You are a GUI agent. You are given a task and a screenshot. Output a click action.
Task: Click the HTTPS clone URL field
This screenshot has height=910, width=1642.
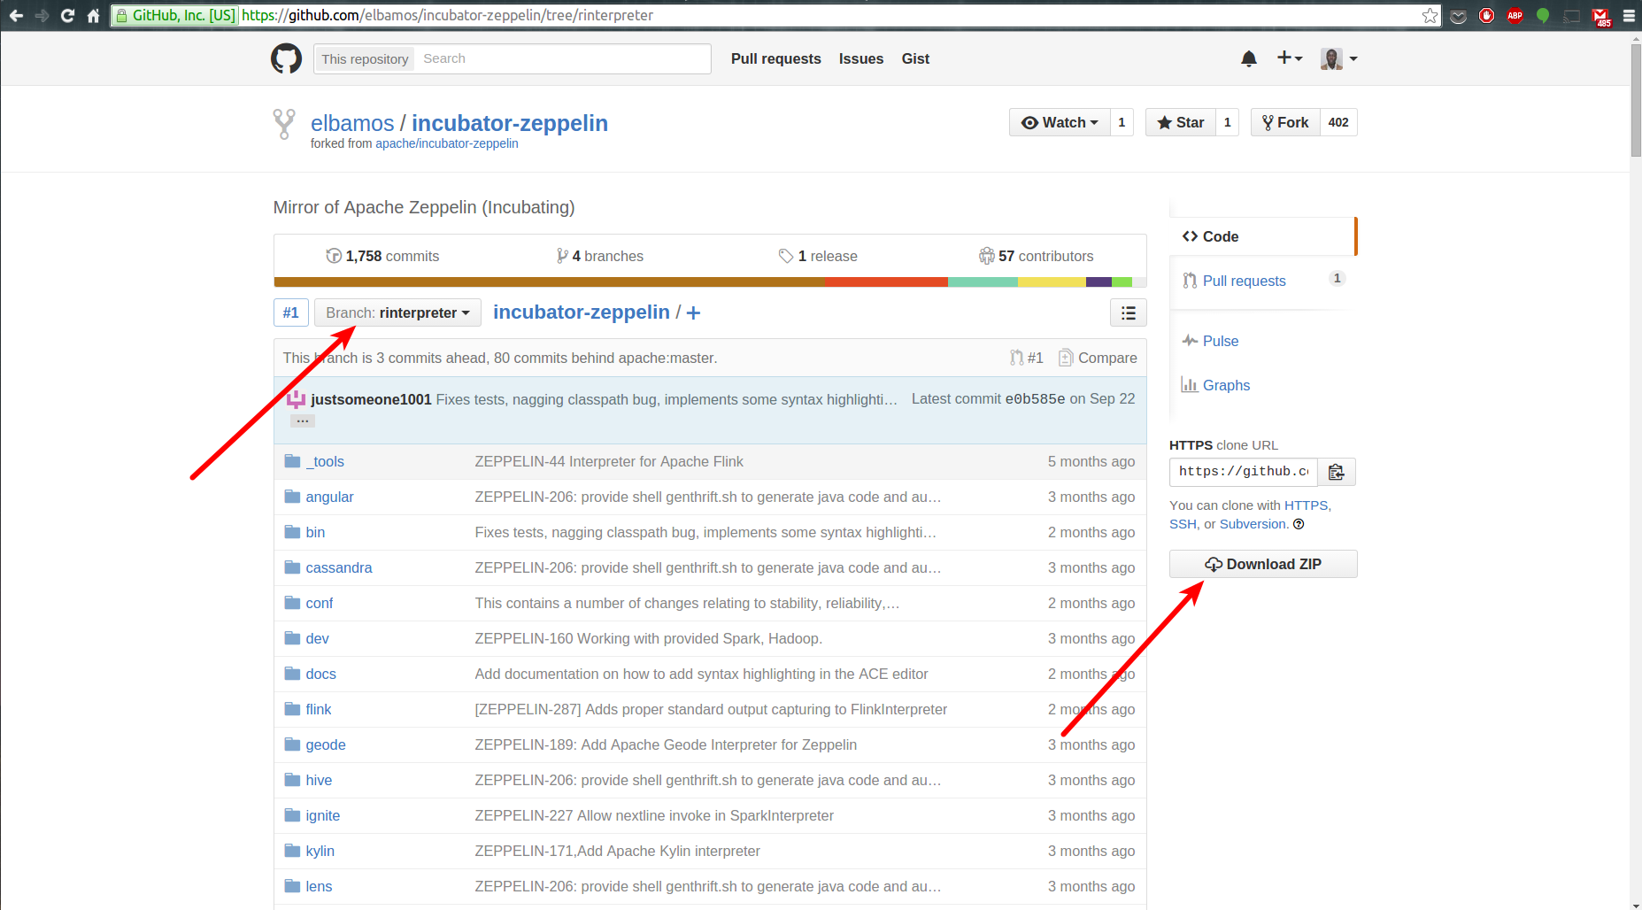pyautogui.click(x=1244, y=472)
